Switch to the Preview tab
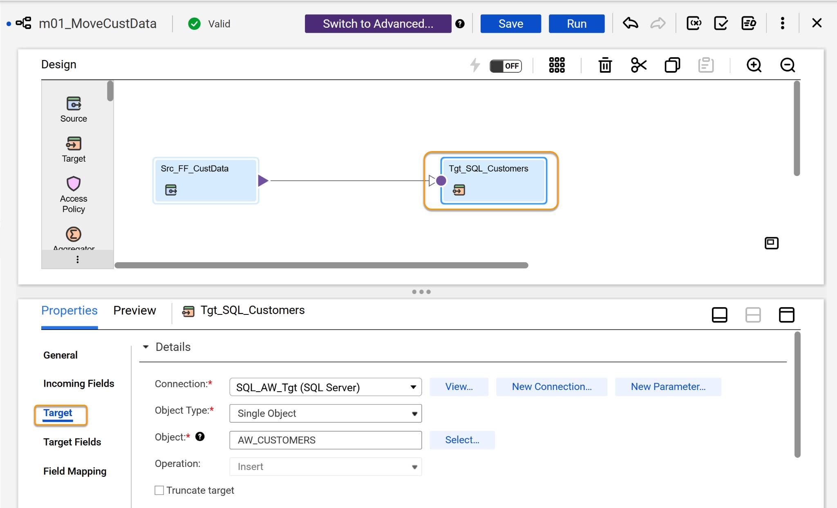This screenshot has width=837, height=508. click(134, 310)
